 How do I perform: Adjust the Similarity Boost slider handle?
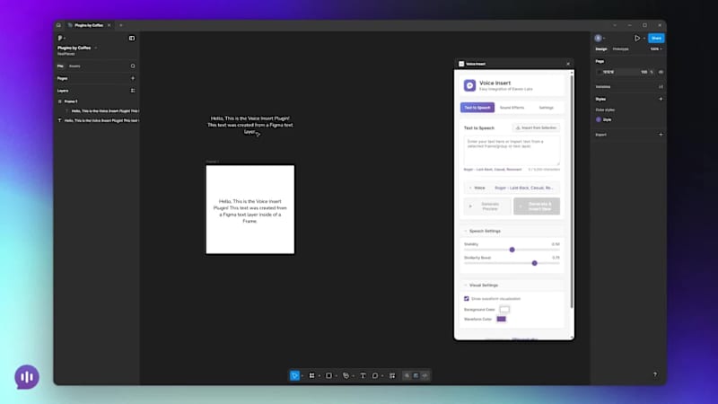point(534,263)
